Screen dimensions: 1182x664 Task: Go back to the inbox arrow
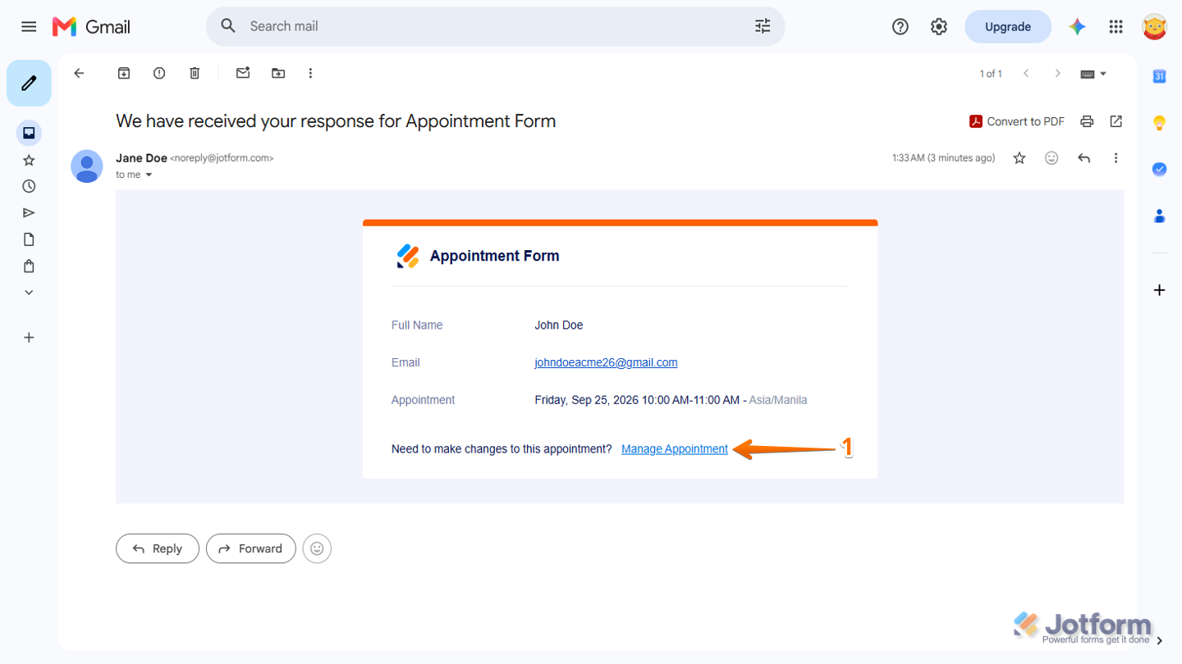point(79,73)
